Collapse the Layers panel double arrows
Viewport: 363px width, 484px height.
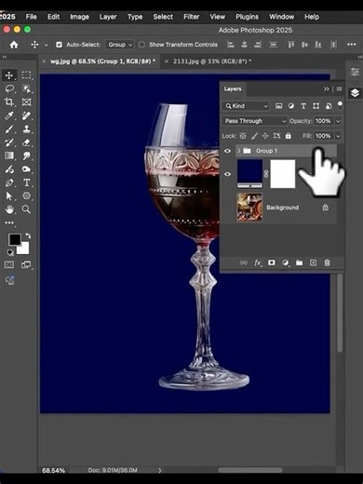coord(326,89)
